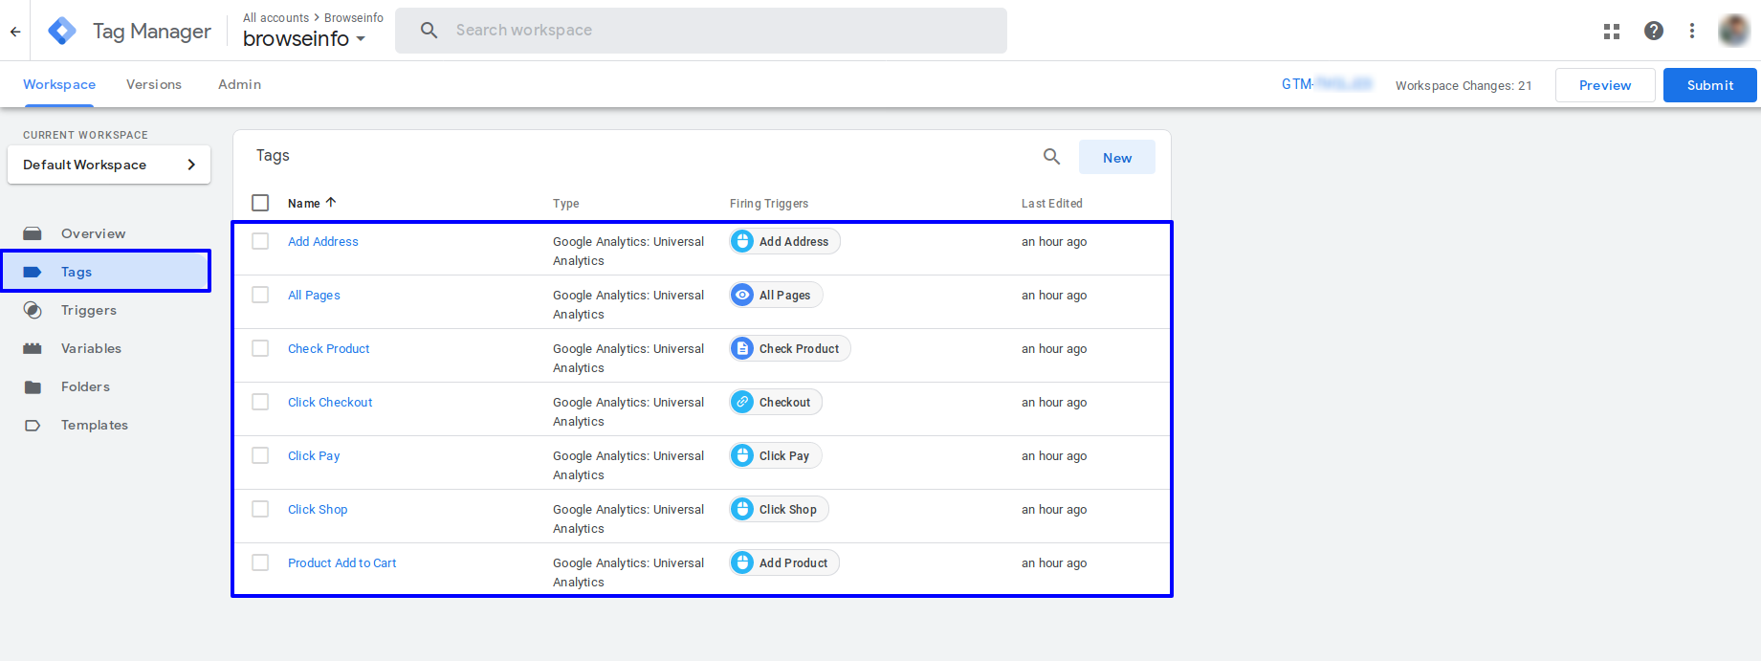
Task: Check the Product Add to Cart checkbox
Action: click(260, 562)
